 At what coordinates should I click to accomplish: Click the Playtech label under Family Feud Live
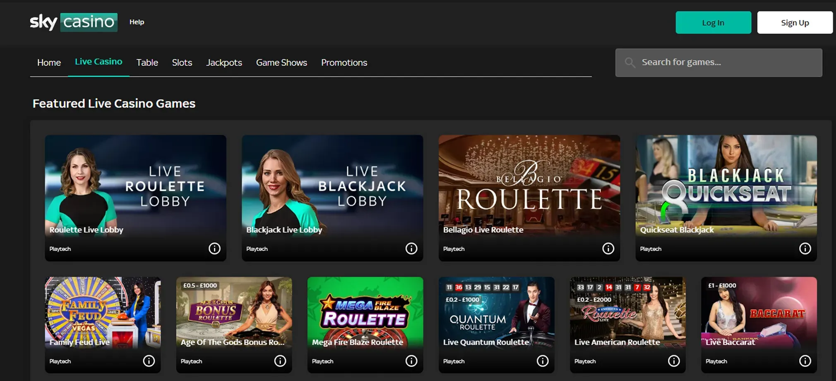point(60,362)
